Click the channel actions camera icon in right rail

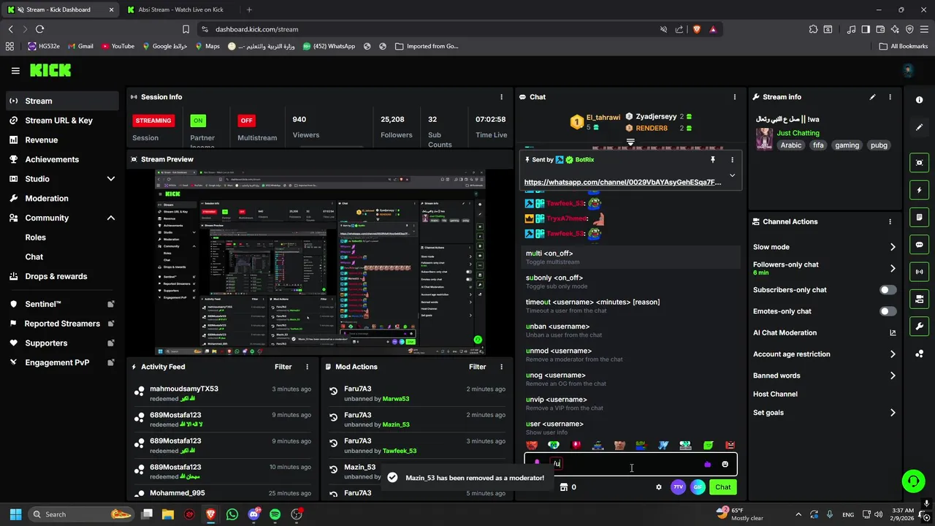(920, 299)
